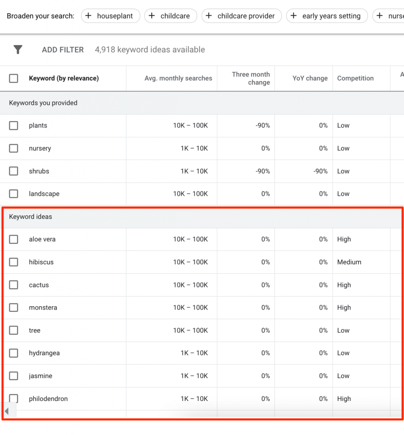Check the box for plants keyword
404x435 pixels.
[14, 126]
